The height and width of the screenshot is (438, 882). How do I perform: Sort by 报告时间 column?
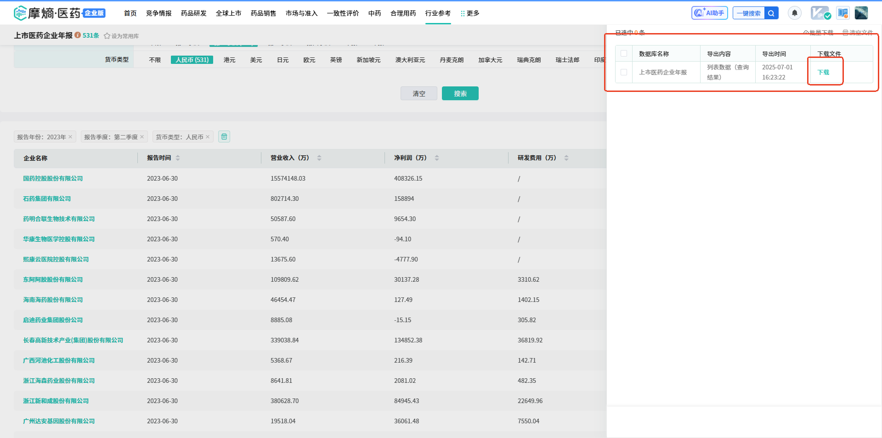click(178, 158)
